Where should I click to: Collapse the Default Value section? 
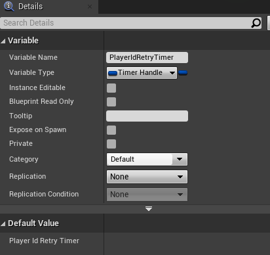point(3,223)
